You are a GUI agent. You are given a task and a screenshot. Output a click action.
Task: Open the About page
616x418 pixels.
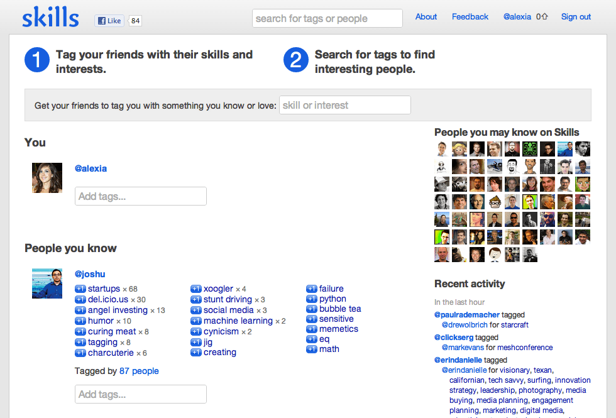(426, 17)
